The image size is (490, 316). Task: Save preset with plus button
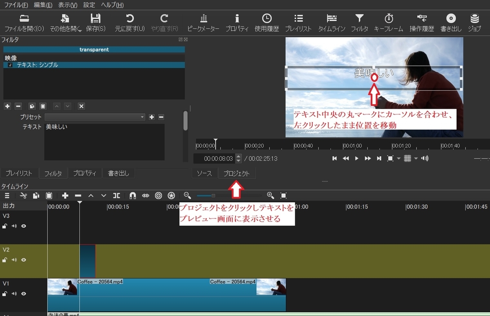click(x=151, y=117)
